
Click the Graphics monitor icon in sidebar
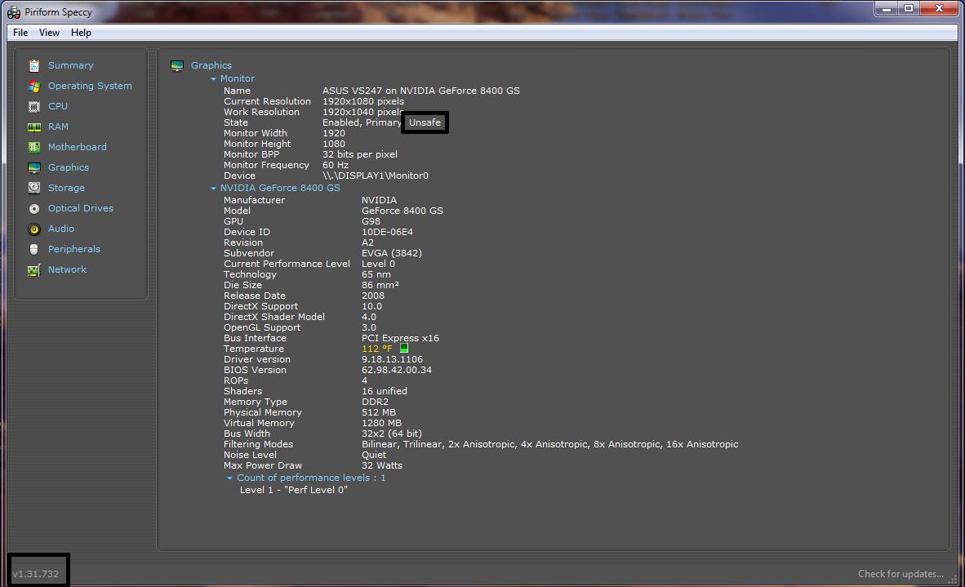click(33, 167)
